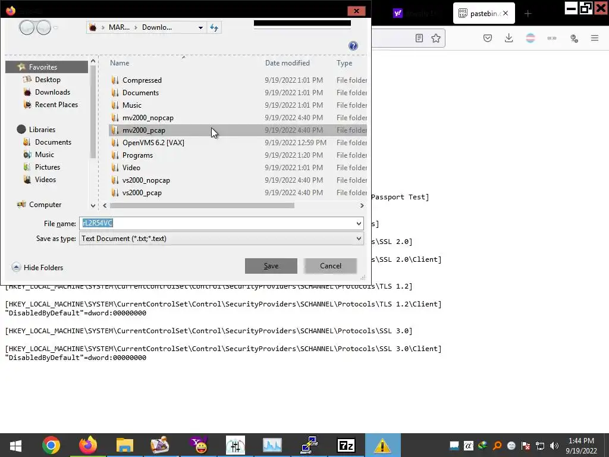Bookmark this page with the star icon
Image resolution: width=609 pixels, height=457 pixels.
436,38
